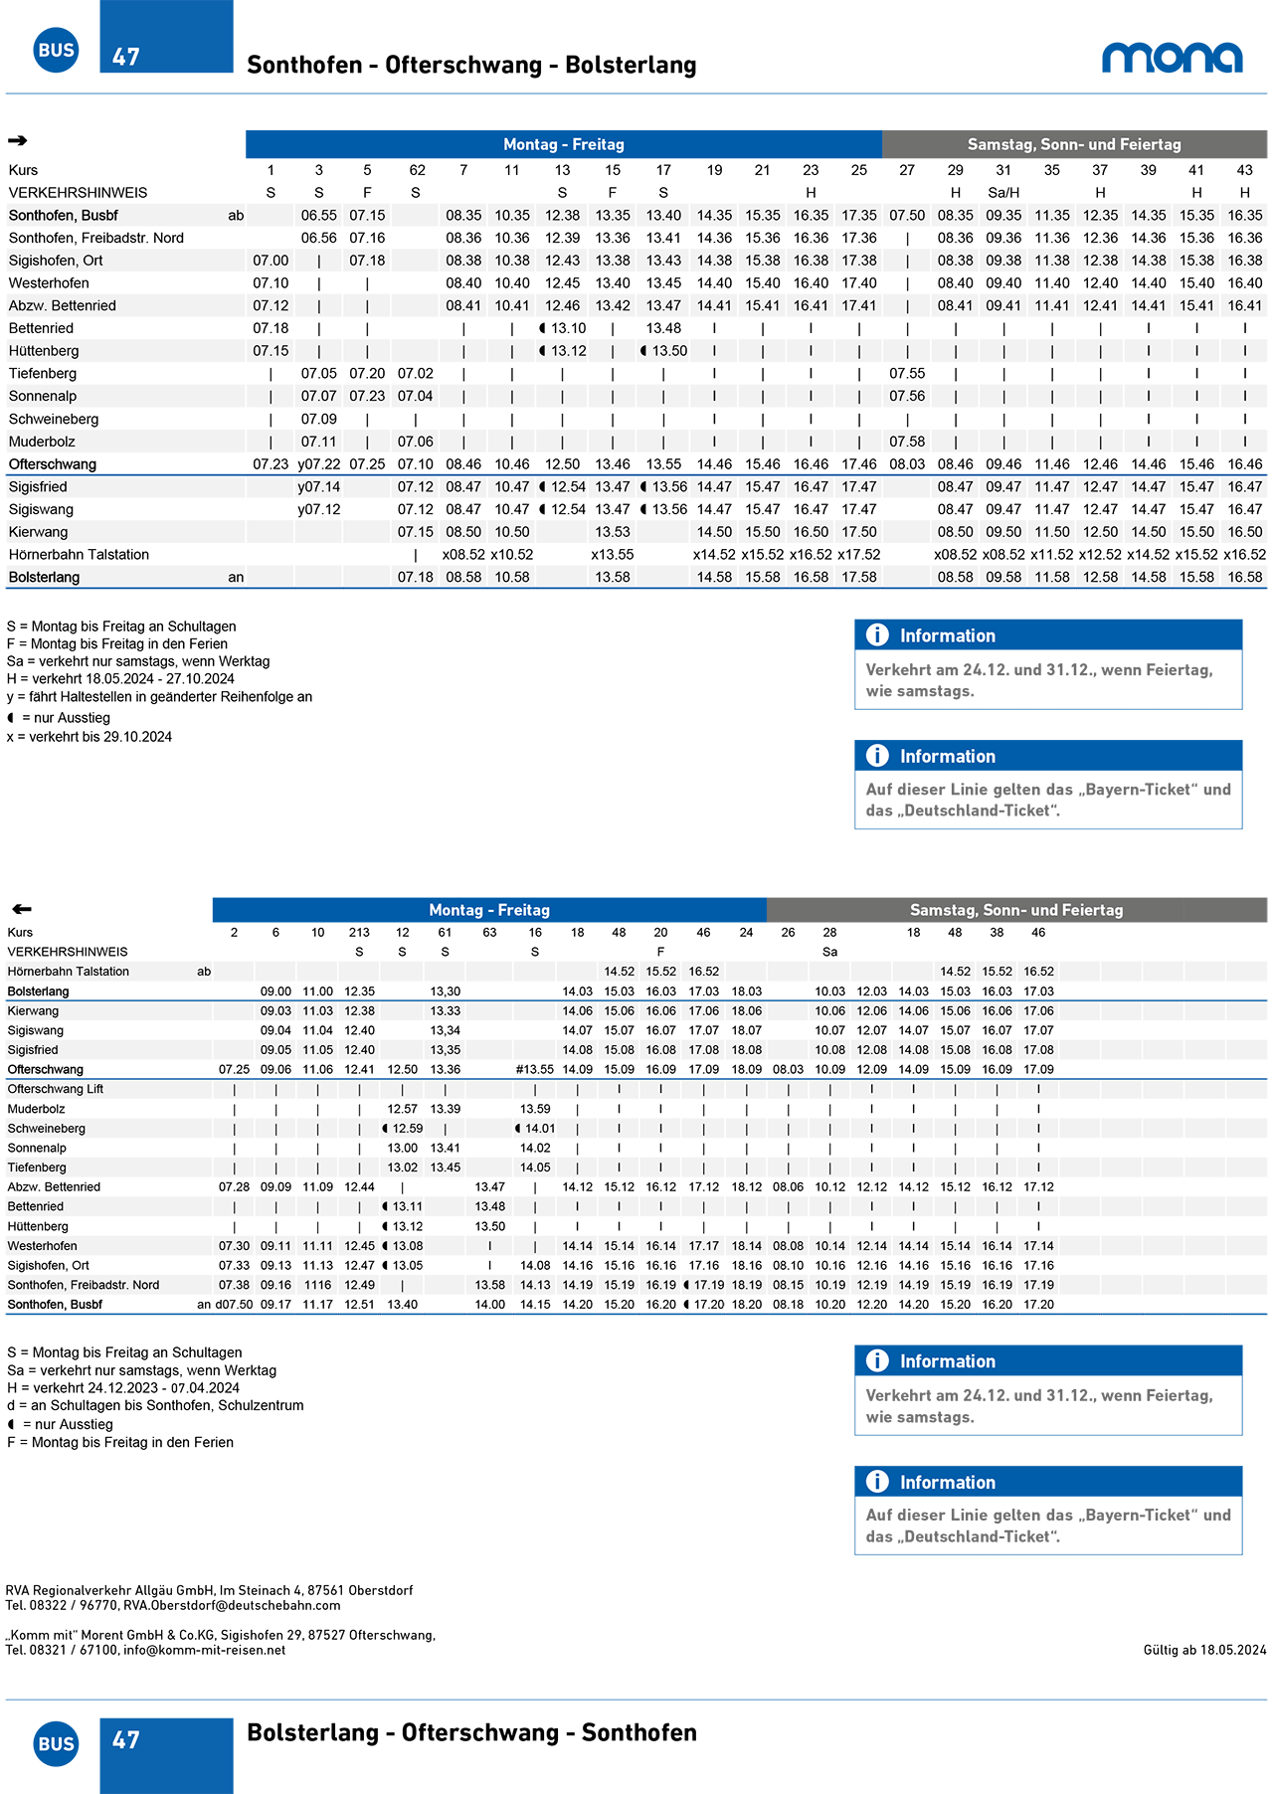Click the title 'Sonthofen - Ofterschwang - Bolsterlang'

[x=471, y=65]
